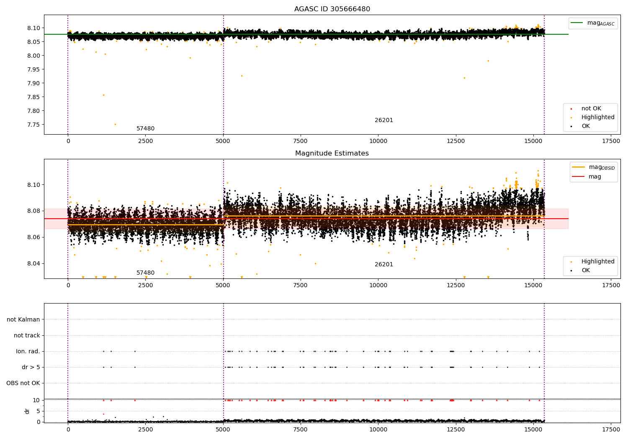Click y-tick "8.00" in the top plot
This screenshot has width=628, height=439.
point(33,56)
